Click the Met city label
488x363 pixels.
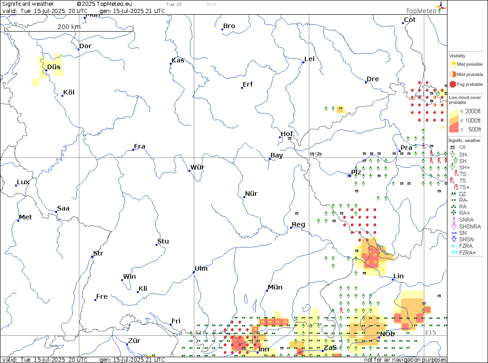tap(25, 217)
